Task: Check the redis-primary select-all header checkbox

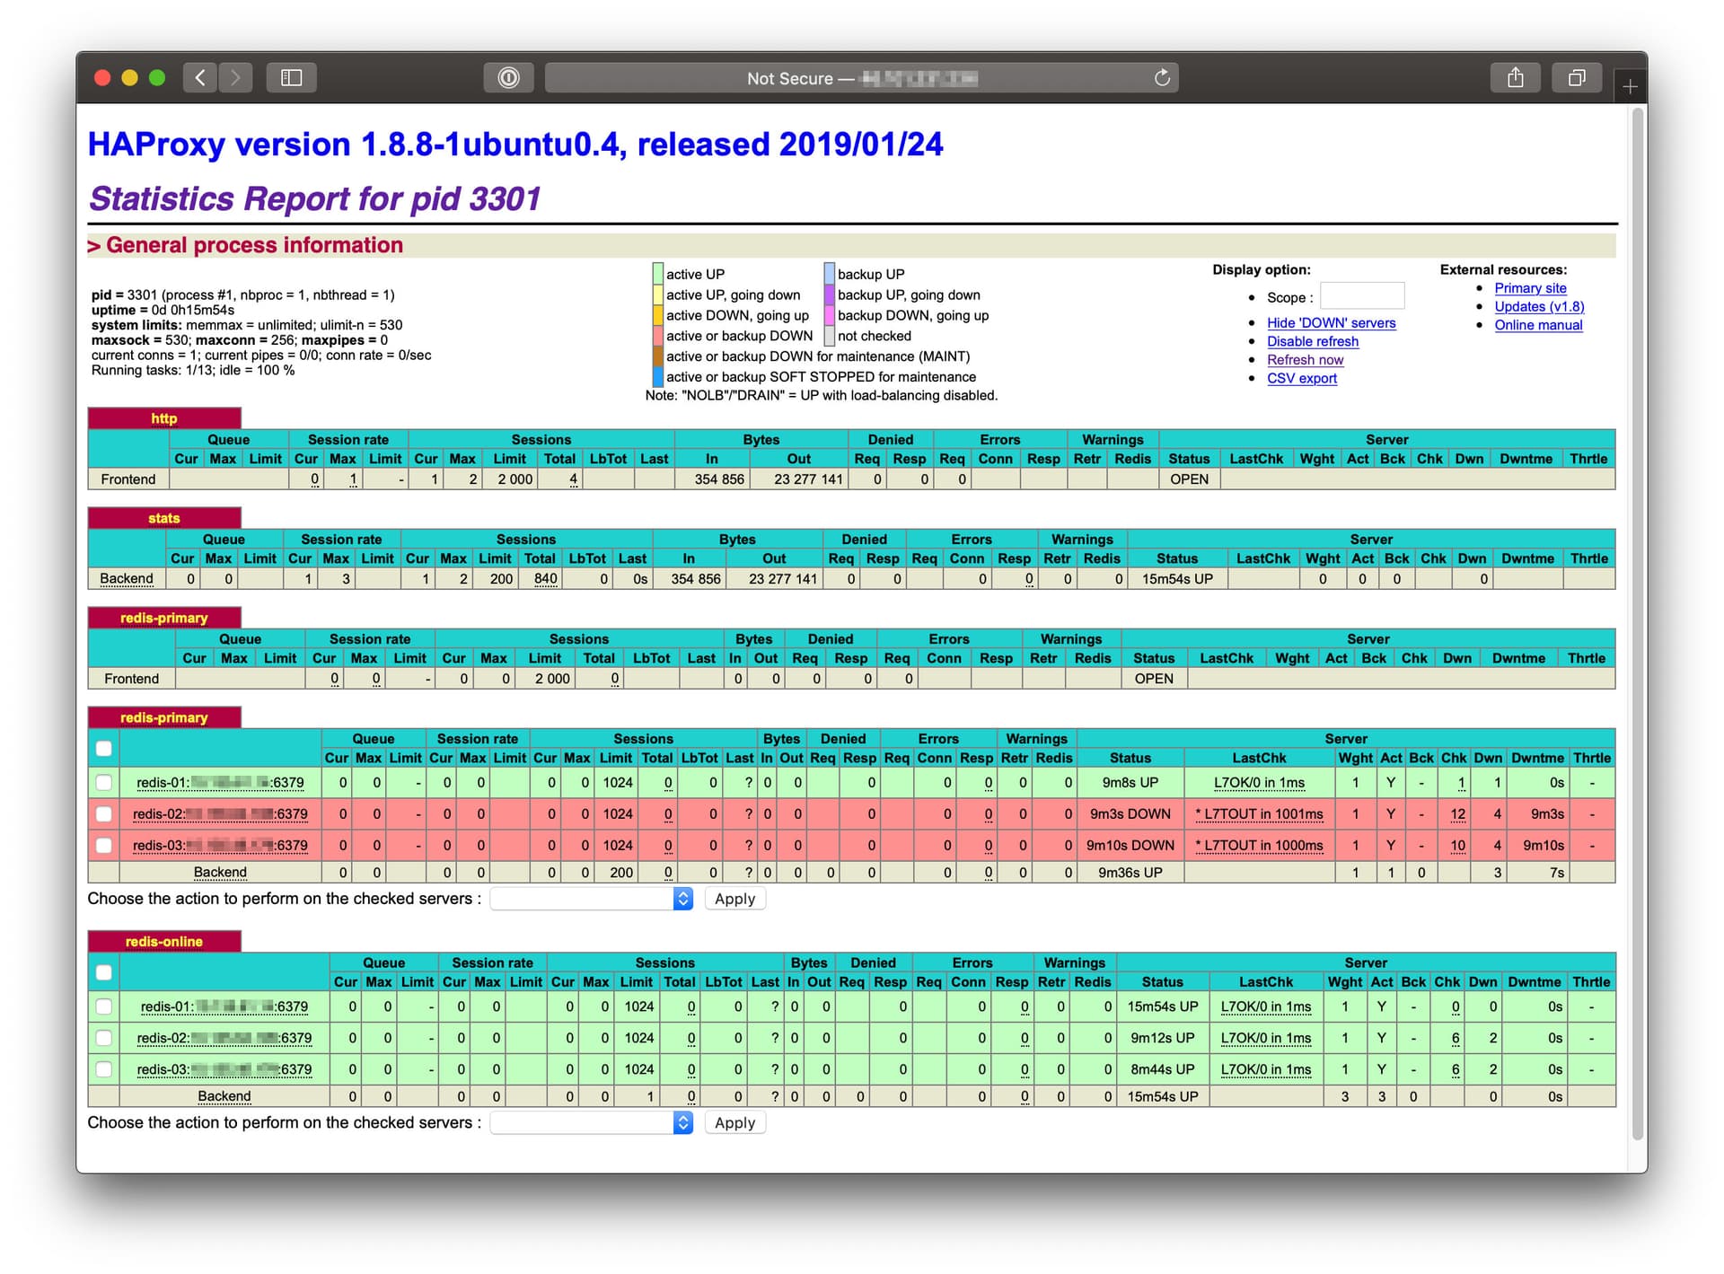Action: tap(104, 749)
